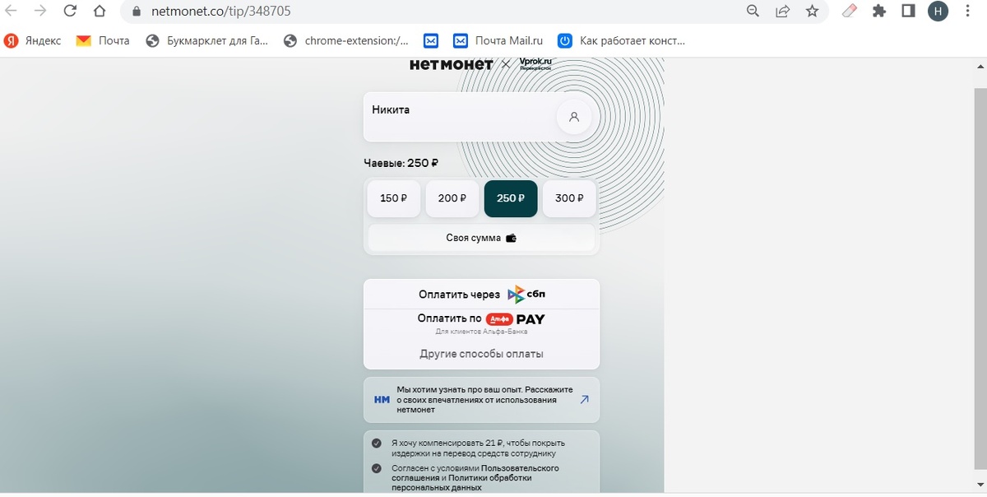The height and width of the screenshot is (497, 987).
Task: Bookmark this page with the star icon
Action: (812, 12)
